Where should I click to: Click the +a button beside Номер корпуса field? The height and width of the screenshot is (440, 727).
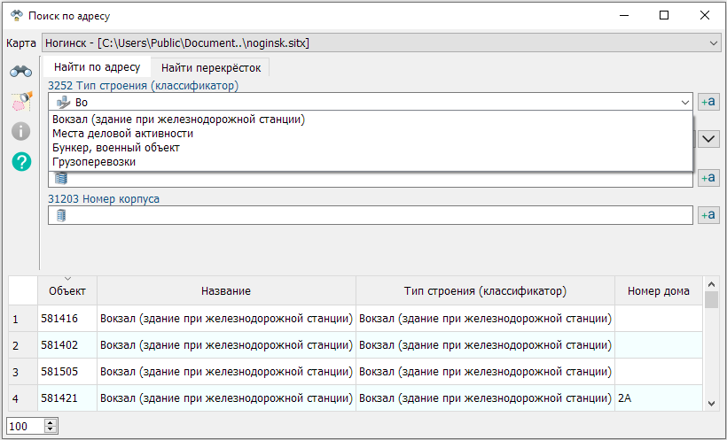(x=707, y=215)
